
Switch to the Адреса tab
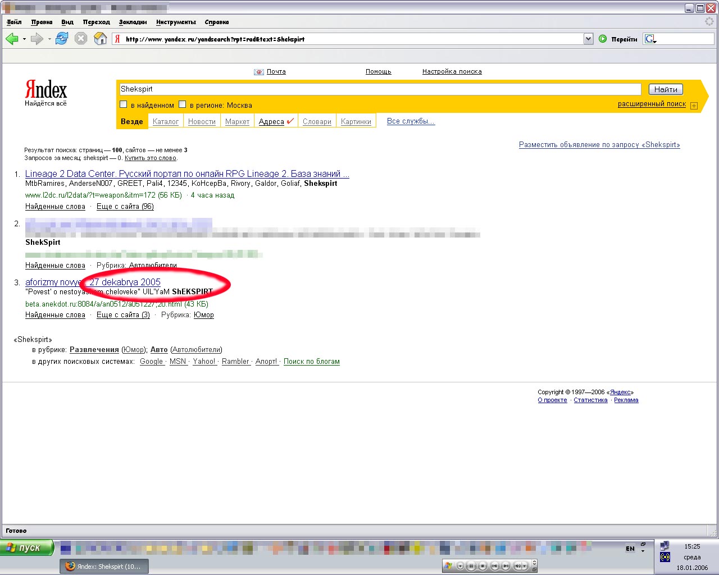click(x=276, y=121)
